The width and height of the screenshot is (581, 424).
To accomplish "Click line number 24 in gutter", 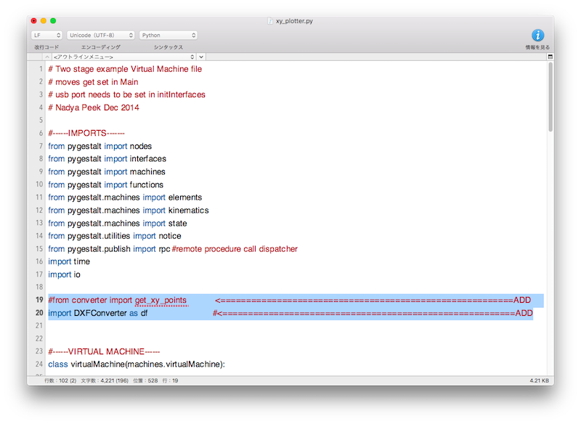I will click(39, 364).
